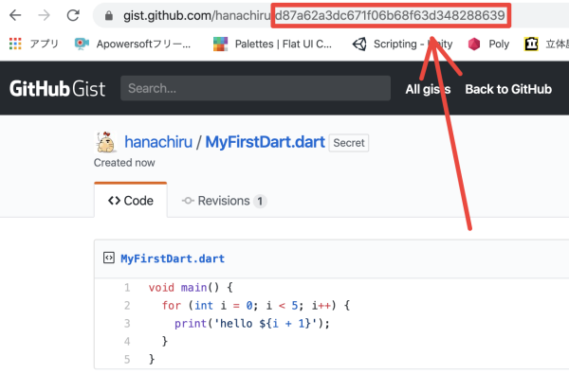Image resolution: width=569 pixels, height=374 pixels.
Task: Click the padlock site security icon
Action: (x=108, y=15)
